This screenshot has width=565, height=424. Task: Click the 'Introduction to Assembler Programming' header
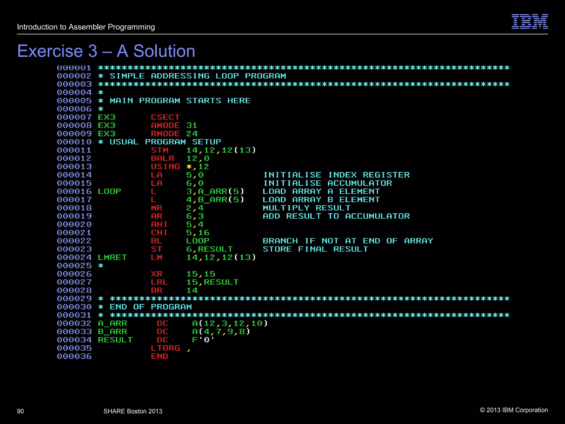pos(86,27)
